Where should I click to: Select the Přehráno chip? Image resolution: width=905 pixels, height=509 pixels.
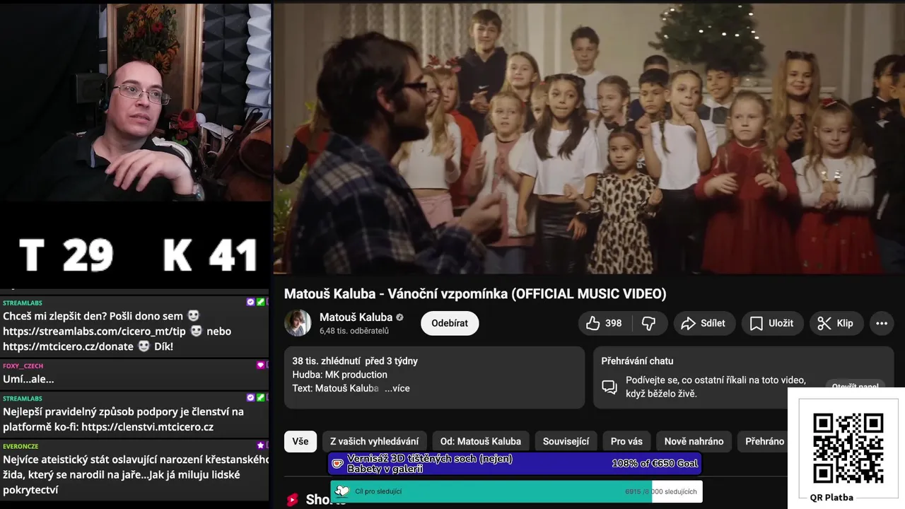pos(764,441)
